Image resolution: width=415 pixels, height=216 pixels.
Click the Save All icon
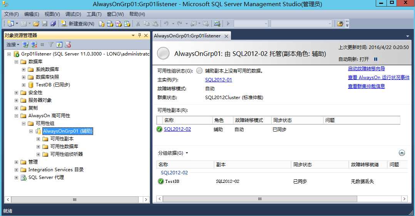point(53,24)
